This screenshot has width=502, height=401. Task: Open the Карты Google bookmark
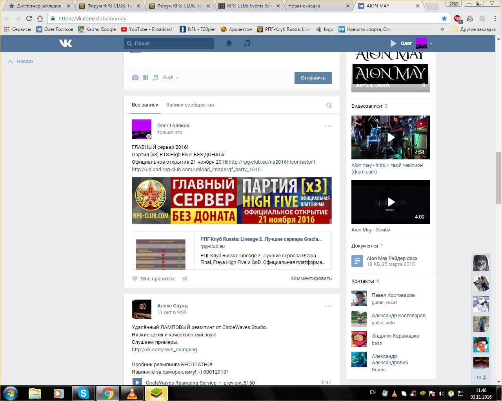click(97, 29)
